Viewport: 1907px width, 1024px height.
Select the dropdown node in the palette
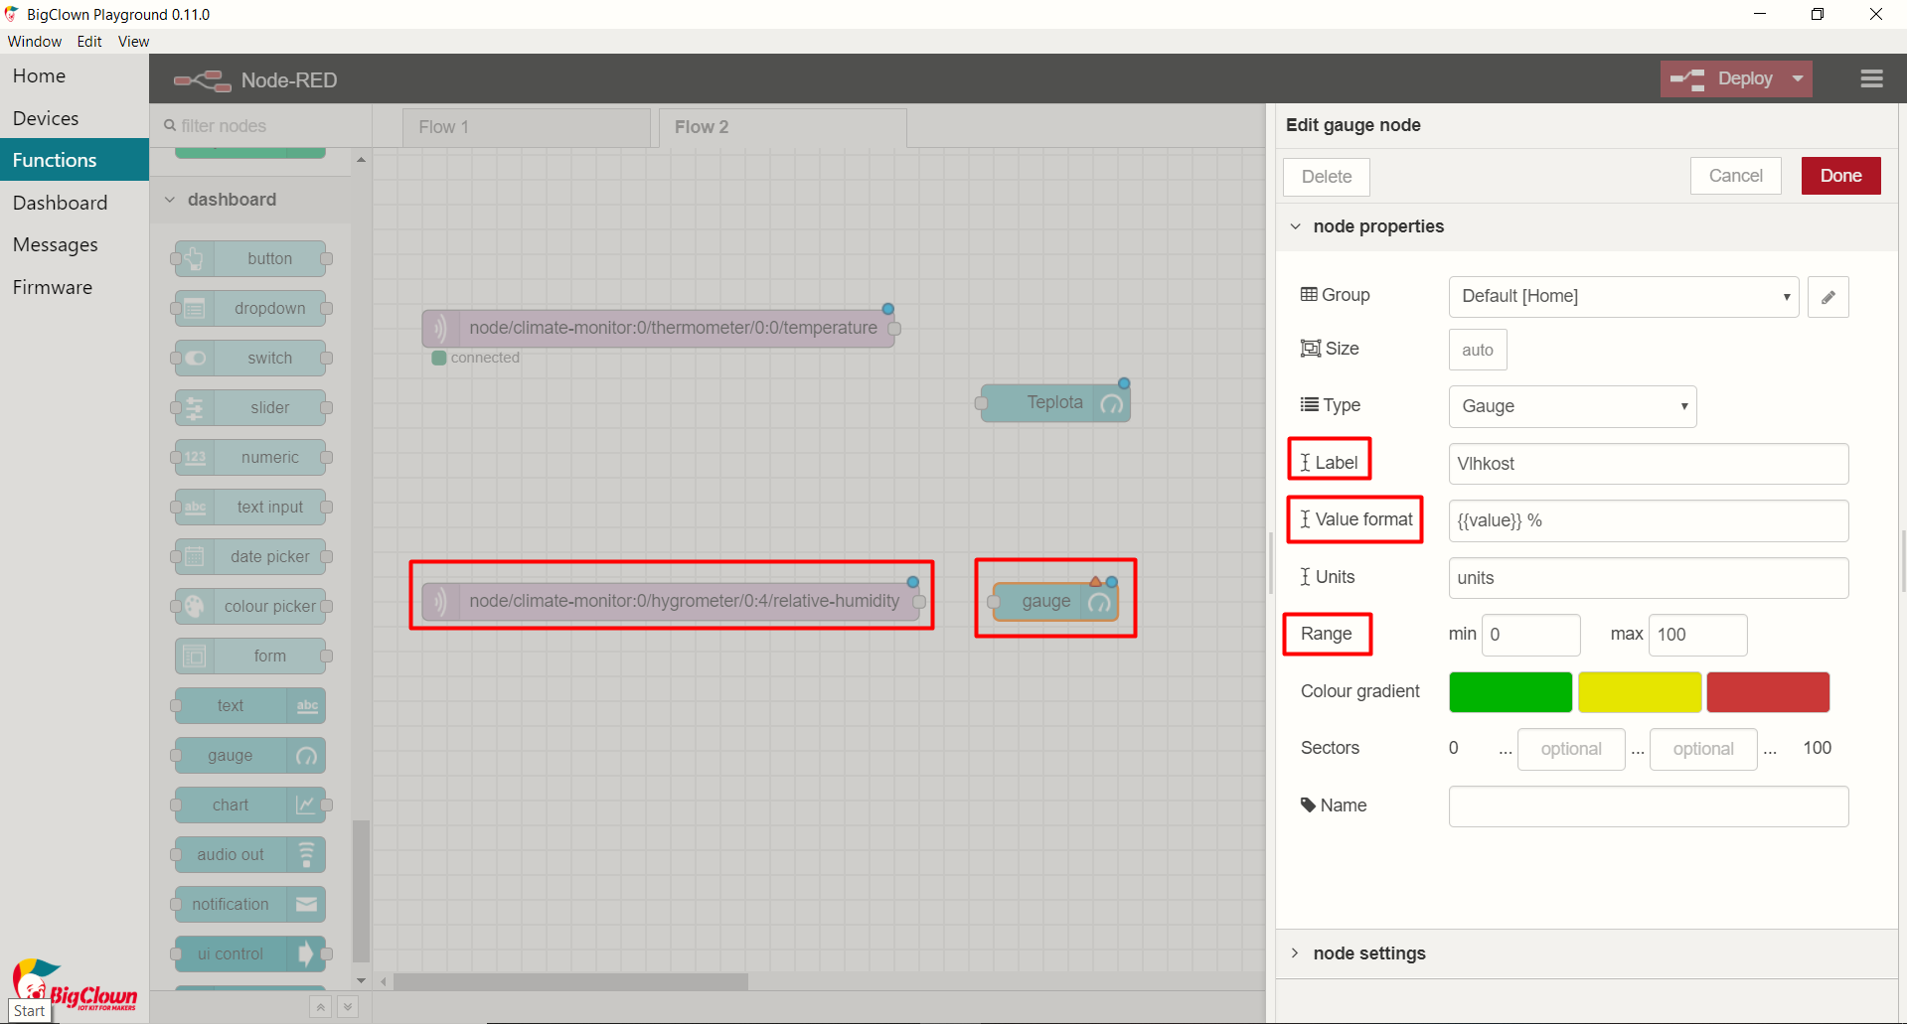(250, 308)
